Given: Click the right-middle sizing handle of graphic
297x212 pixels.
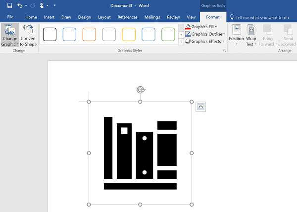Looking at the screenshot, I should 192,153.
